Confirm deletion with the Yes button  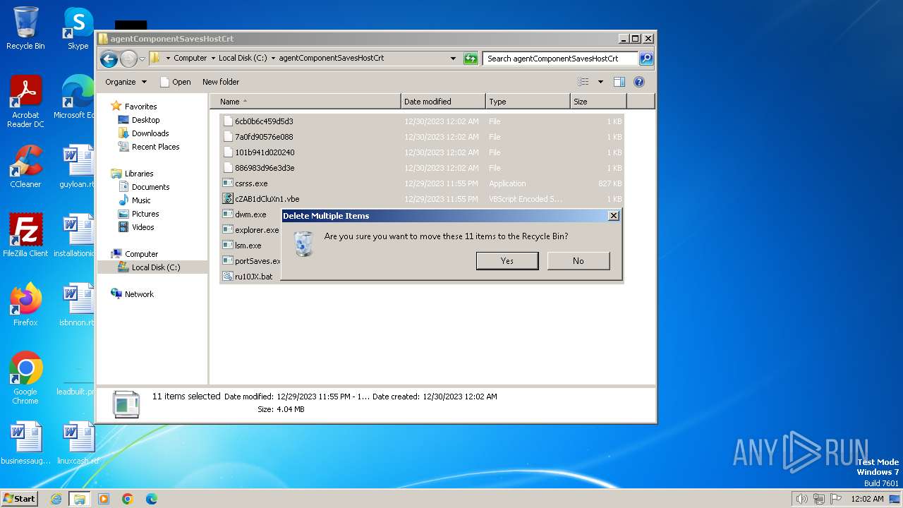pyautogui.click(x=507, y=261)
